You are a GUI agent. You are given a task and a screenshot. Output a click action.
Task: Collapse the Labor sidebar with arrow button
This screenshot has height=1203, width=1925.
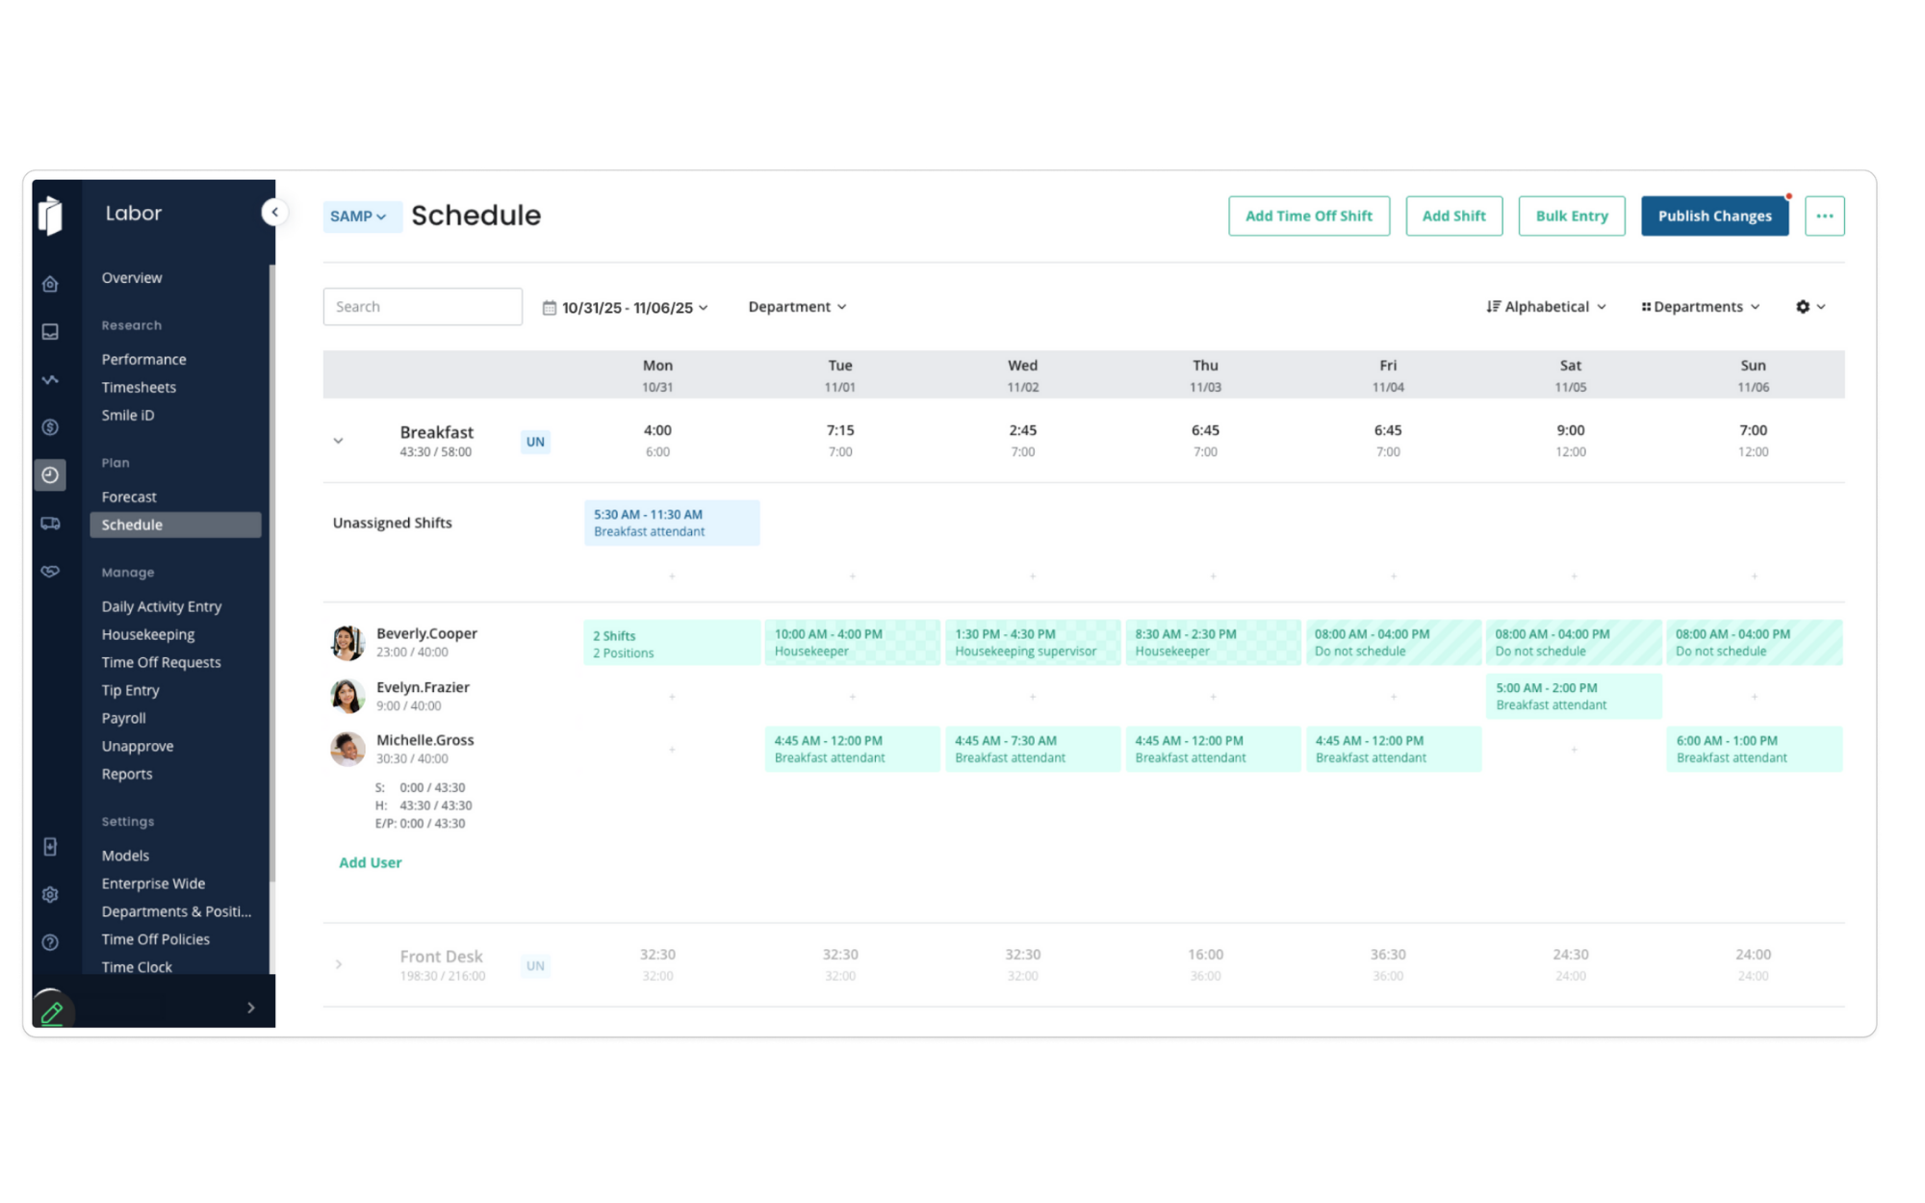click(274, 213)
